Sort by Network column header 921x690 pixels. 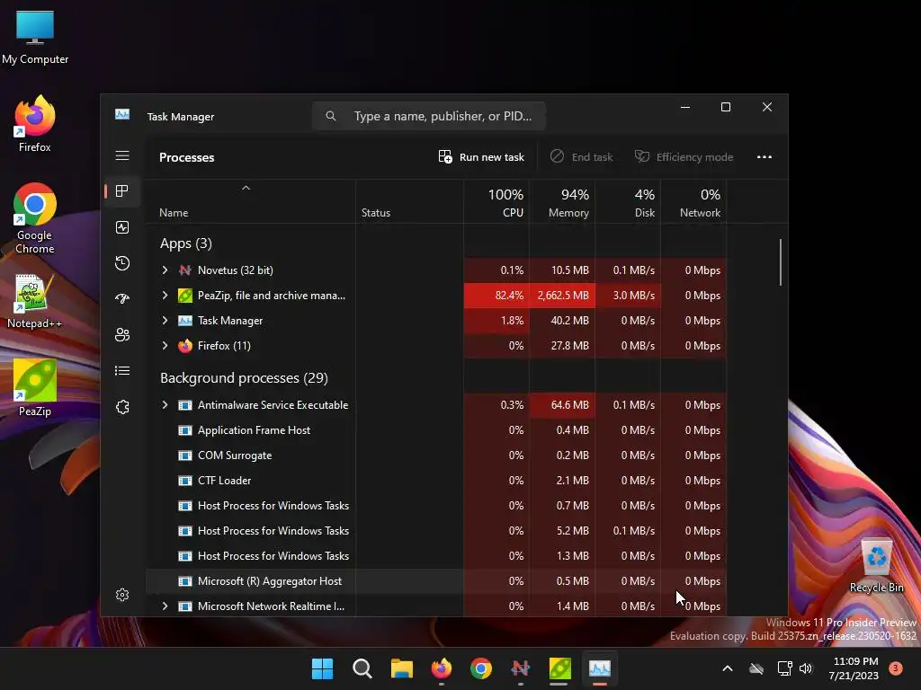pos(694,203)
